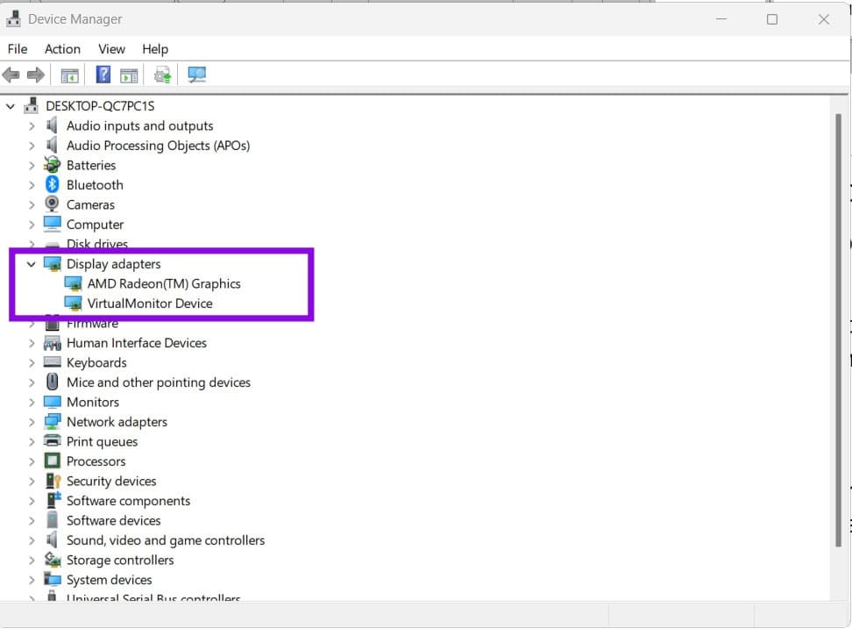Click the VirtualMonitor Device icon
Screen dimensions: 852x629
[73, 304]
